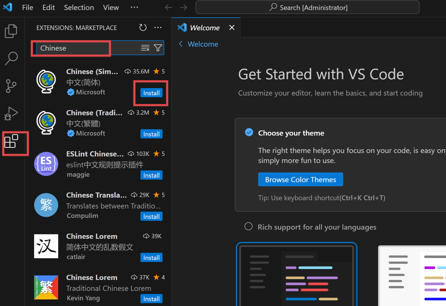Click Browse Color Themes

[300, 179]
